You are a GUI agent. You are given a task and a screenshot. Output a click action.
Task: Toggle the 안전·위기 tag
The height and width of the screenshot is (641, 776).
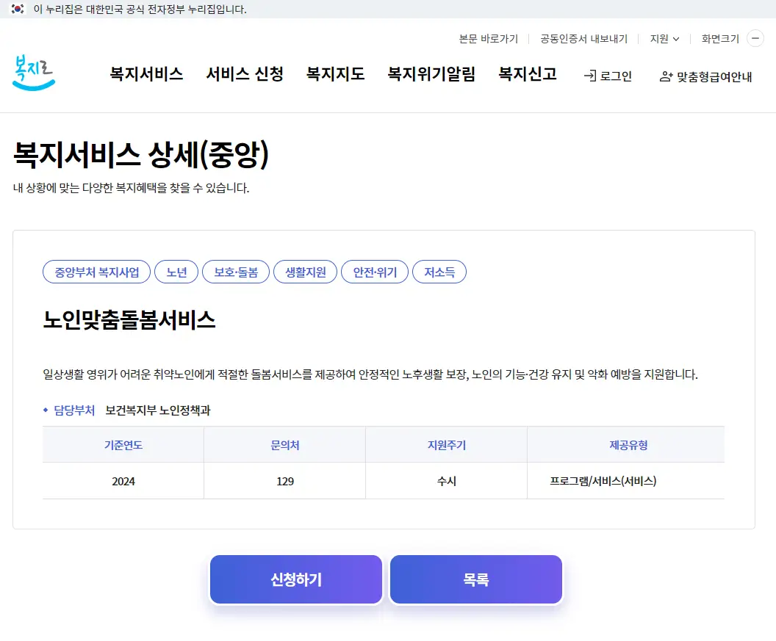coord(374,272)
